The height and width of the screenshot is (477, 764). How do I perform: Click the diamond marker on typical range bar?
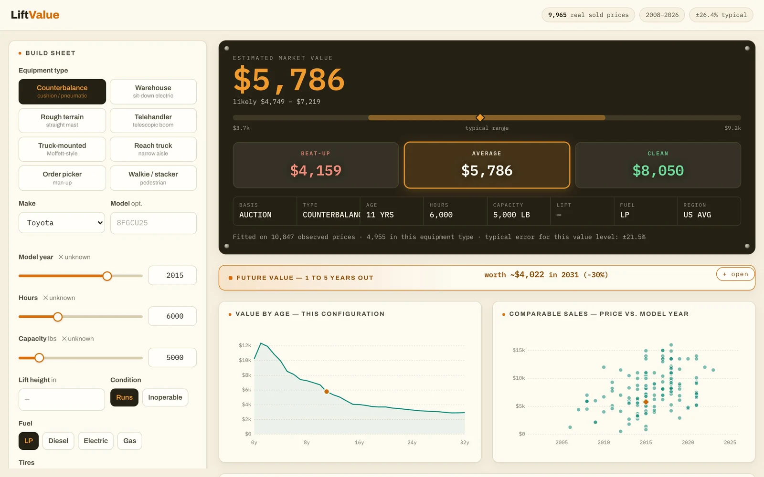coord(480,117)
